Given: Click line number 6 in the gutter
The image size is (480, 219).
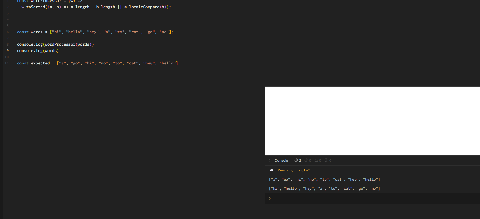Looking at the screenshot, I should coord(8,32).
